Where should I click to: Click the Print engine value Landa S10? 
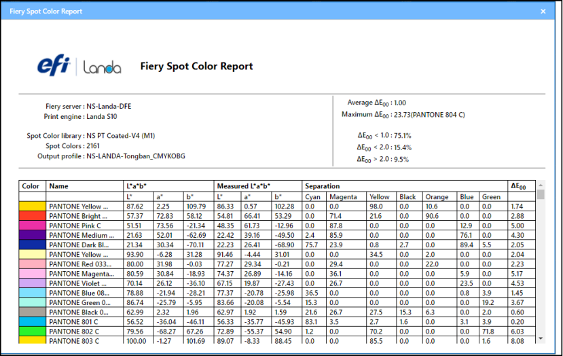coord(102,116)
